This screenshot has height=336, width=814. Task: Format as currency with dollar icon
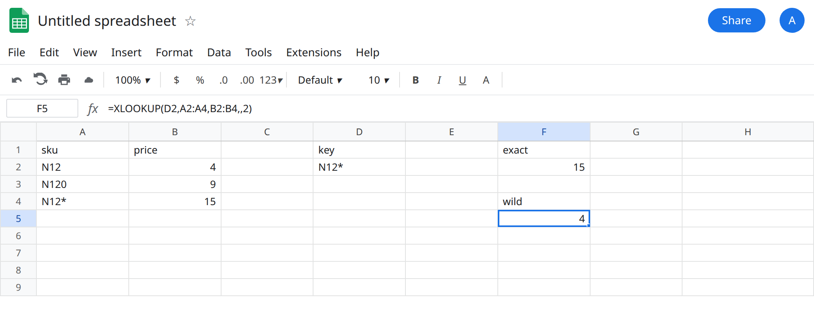[176, 80]
